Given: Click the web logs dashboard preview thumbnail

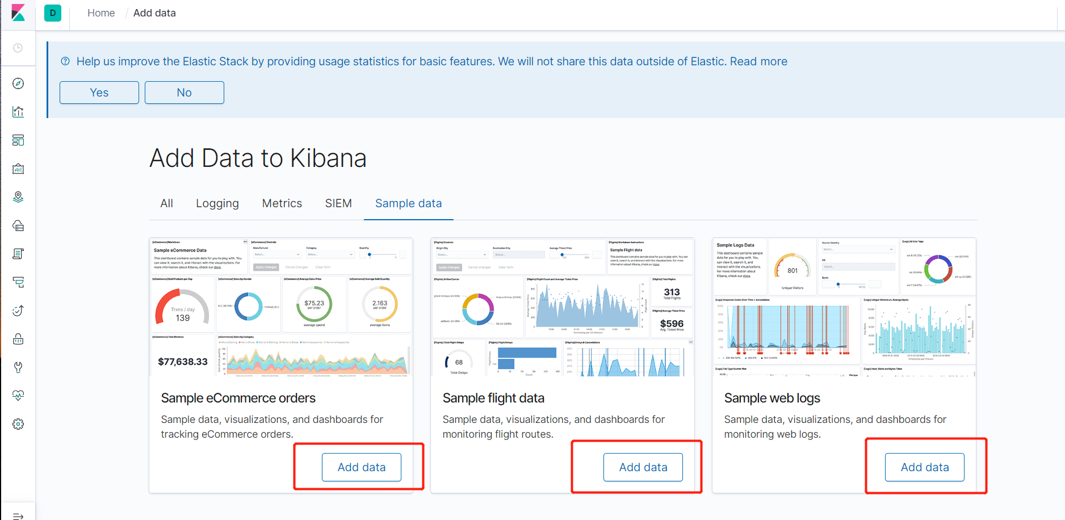Looking at the screenshot, I should coord(844,307).
